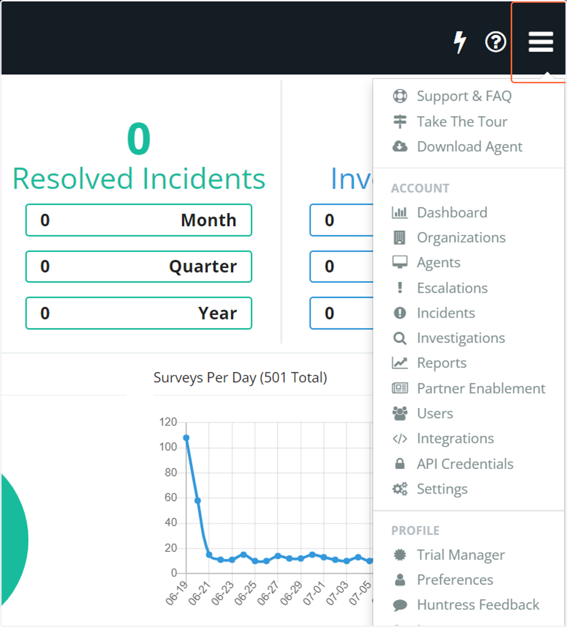This screenshot has height=627, width=567.
Task: Open the help question mark icon
Action: 496,42
